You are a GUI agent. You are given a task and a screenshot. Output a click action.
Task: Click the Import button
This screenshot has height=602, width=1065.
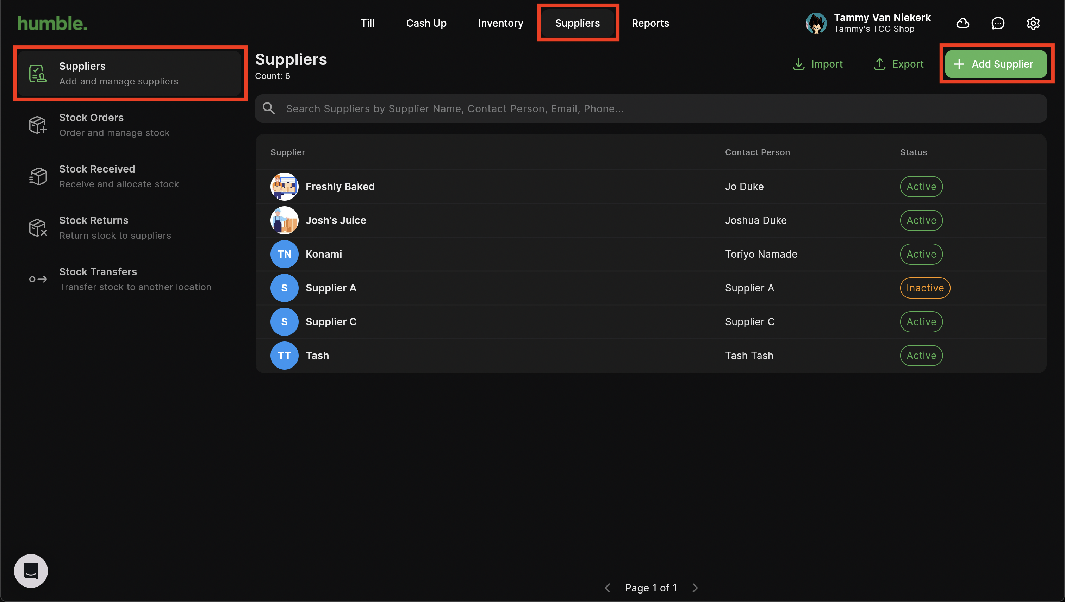[818, 64]
